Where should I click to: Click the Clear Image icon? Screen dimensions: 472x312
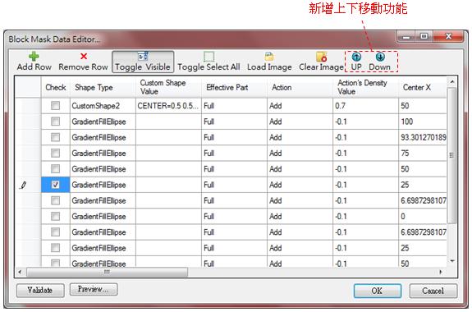click(321, 57)
